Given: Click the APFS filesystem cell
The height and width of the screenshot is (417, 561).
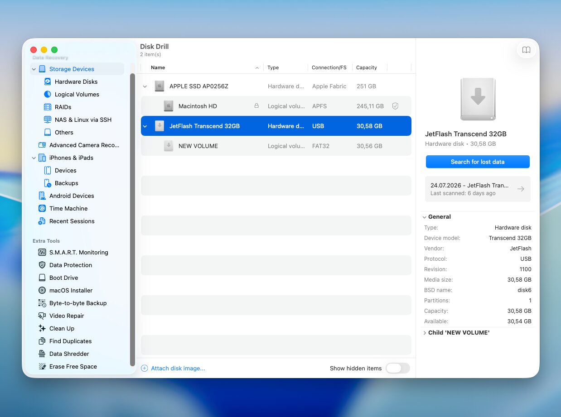Looking at the screenshot, I should point(319,106).
